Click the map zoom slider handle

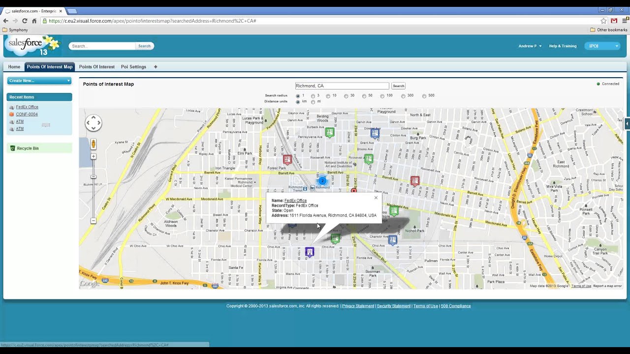(94, 177)
